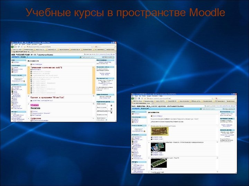Click Back arrow in the Russian course browser window

(x=12, y=47)
